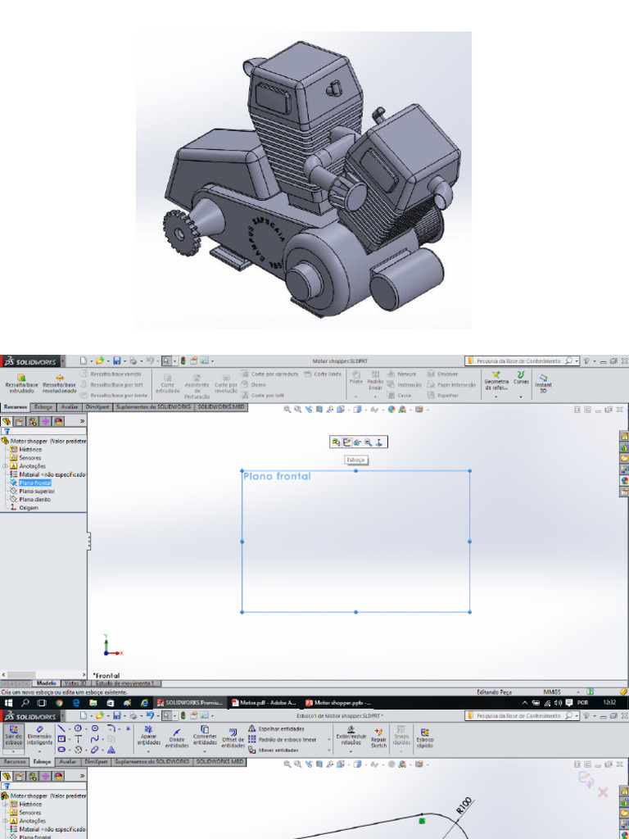Viewport: 629px width, 839px height.
Task: Click the Esboço icon in the Plano frontal context toolbar
Action: click(x=346, y=442)
